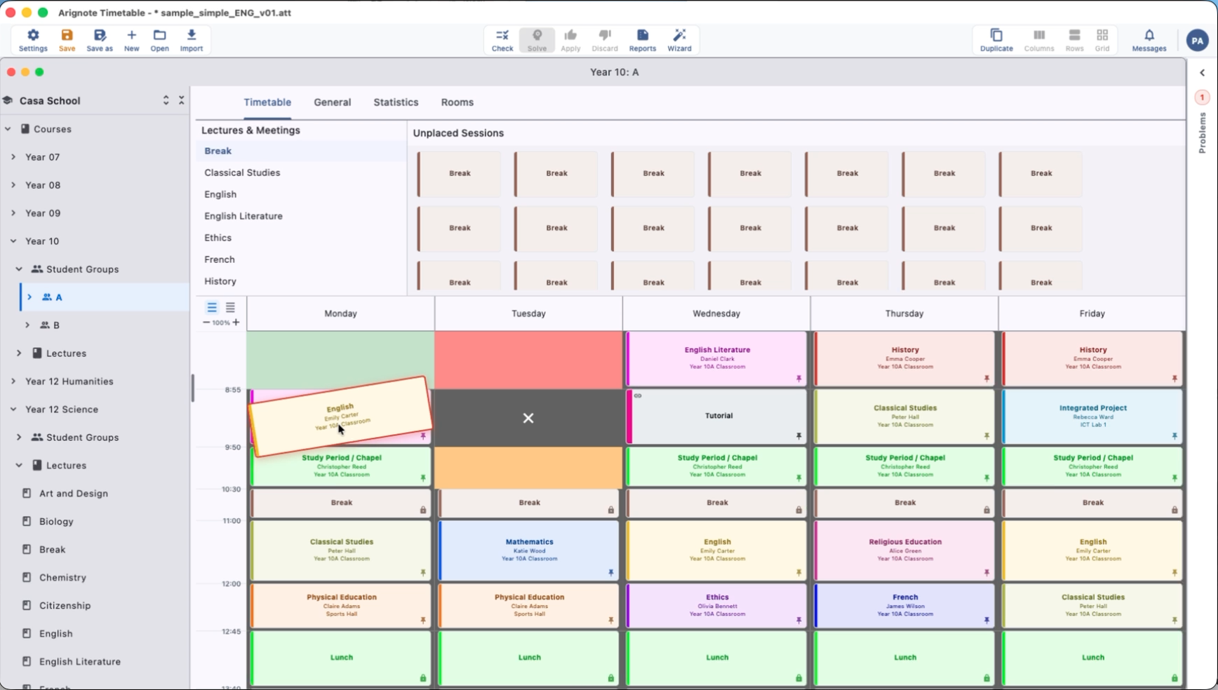
Task: Apply the solution with Apply
Action: pyautogui.click(x=570, y=40)
